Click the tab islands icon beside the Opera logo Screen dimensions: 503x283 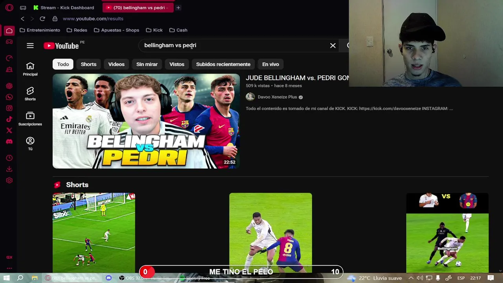pyautogui.click(x=23, y=7)
